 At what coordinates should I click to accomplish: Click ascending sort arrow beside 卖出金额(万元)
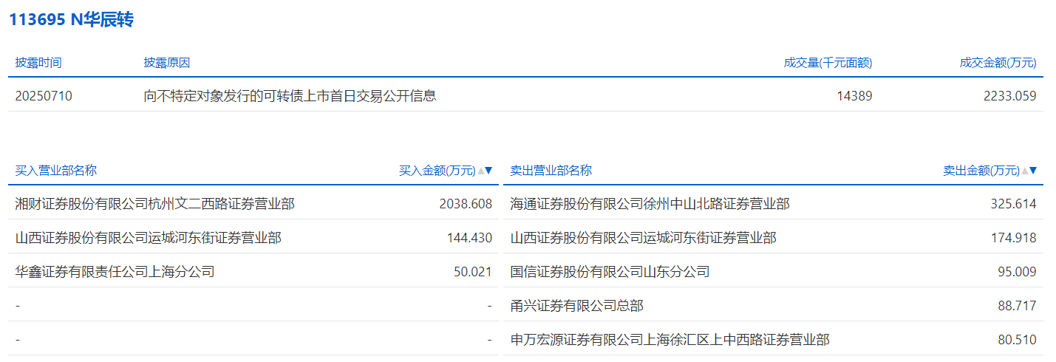[x=1024, y=171]
